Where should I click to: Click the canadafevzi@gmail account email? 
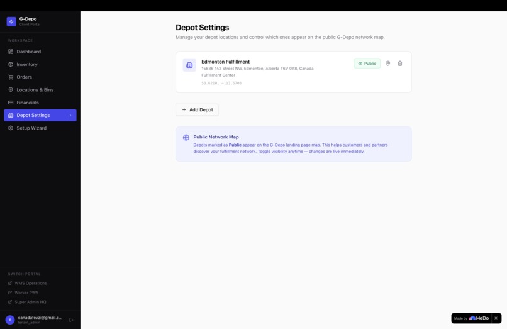pos(40,318)
